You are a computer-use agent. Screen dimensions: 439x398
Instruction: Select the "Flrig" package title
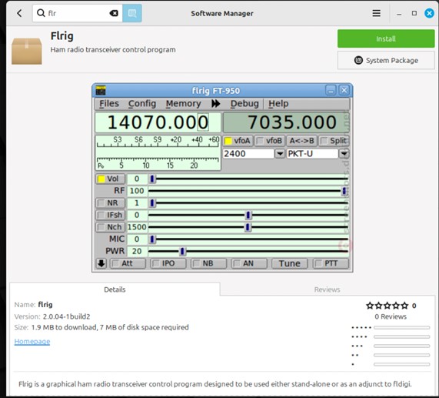pyautogui.click(x=62, y=36)
